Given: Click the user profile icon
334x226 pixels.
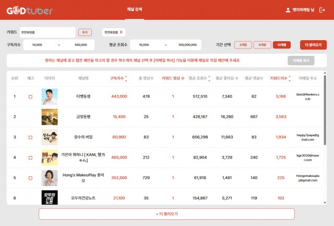Looking at the screenshot, I should point(288,10).
